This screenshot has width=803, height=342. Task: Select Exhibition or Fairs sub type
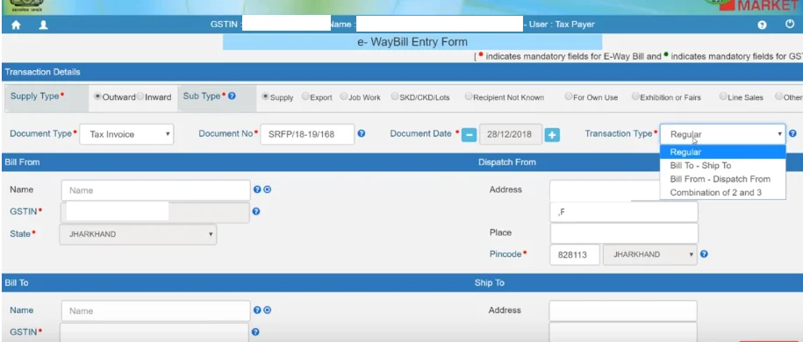635,96
